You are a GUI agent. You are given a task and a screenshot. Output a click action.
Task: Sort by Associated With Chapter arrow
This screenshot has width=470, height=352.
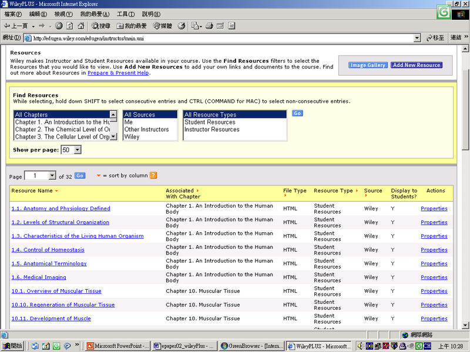tap(197, 191)
